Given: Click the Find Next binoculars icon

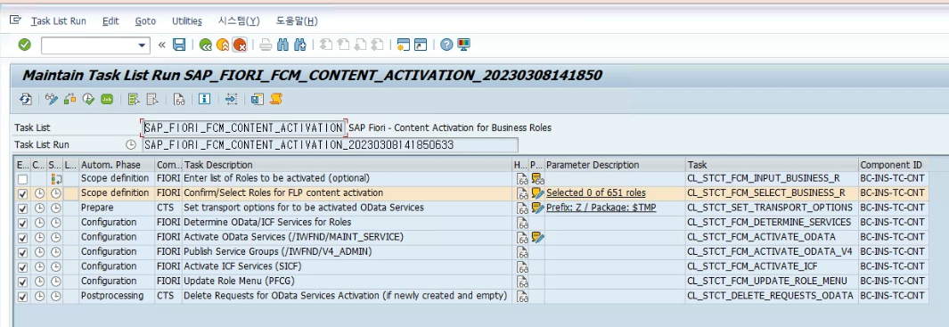Looking at the screenshot, I should (x=299, y=45).
